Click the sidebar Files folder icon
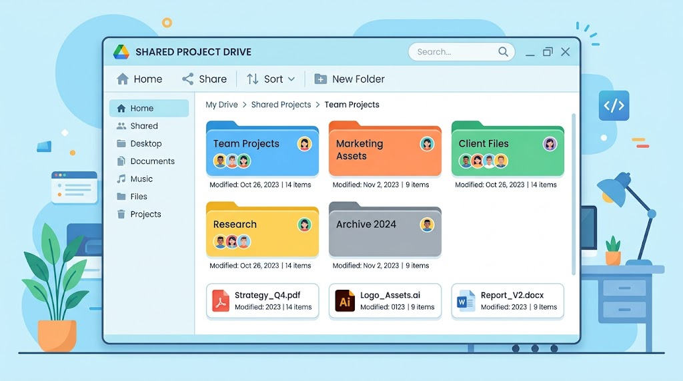 [121, 196]
